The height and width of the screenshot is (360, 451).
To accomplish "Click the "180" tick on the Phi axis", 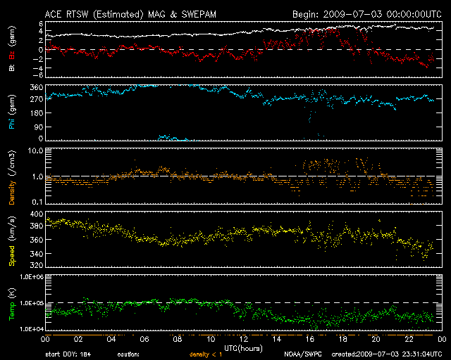I will [x=36, y=113].
